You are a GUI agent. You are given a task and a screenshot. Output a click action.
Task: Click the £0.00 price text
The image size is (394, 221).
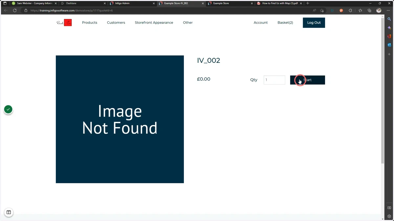click(x=204, y=79)
